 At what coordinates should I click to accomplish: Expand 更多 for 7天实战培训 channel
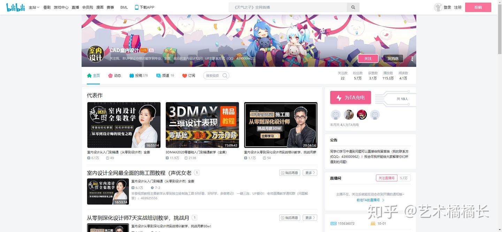(310, 218)
